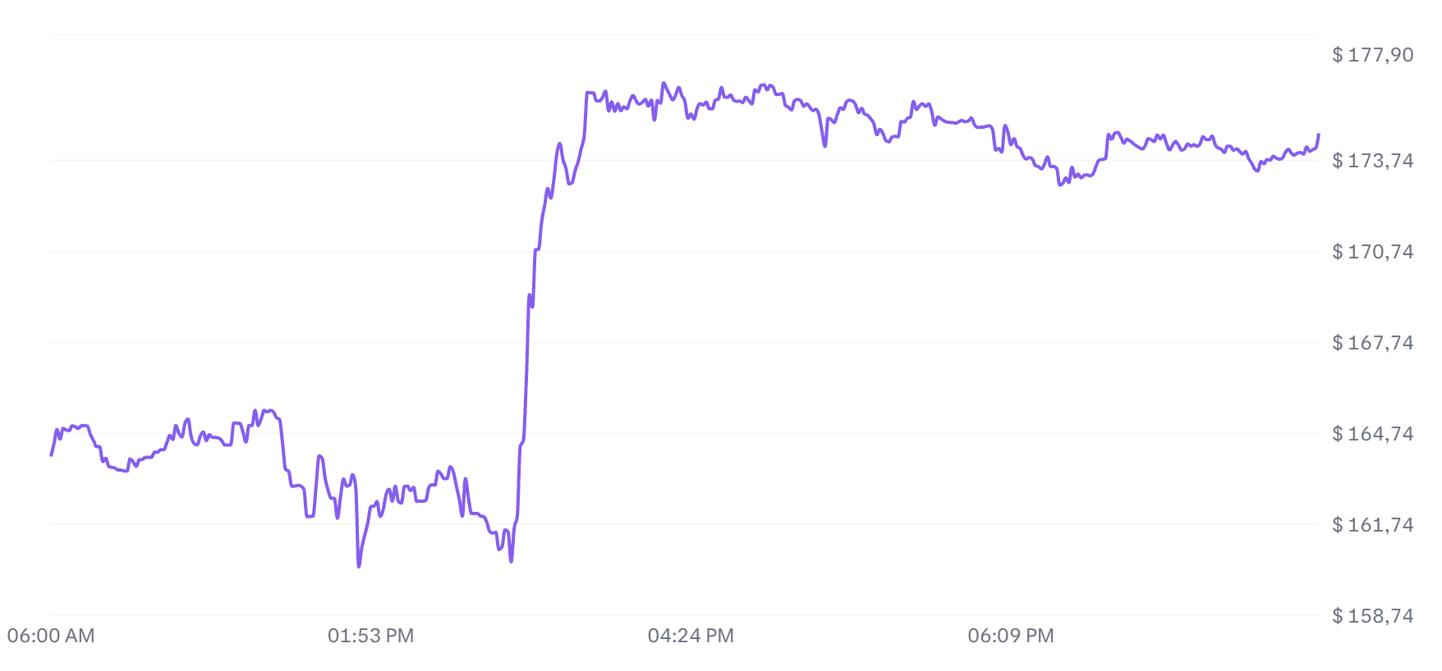Viewport: 1442px width, 671px height.
Task: Click the $ 158,74 price axis label
Action: coord(1372,616)
